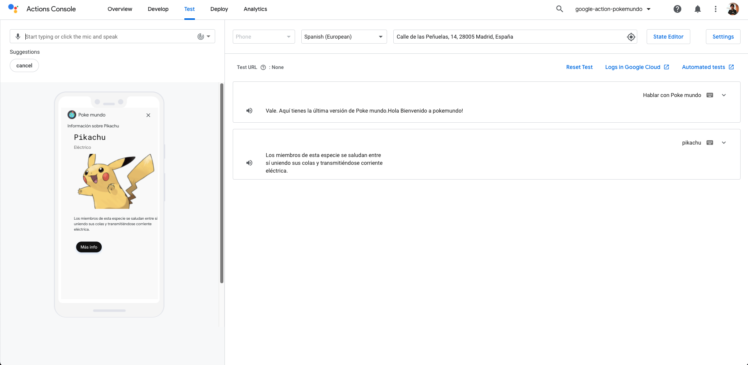
Task: Click the Pikachu title in the card
Action: (90, 137)
